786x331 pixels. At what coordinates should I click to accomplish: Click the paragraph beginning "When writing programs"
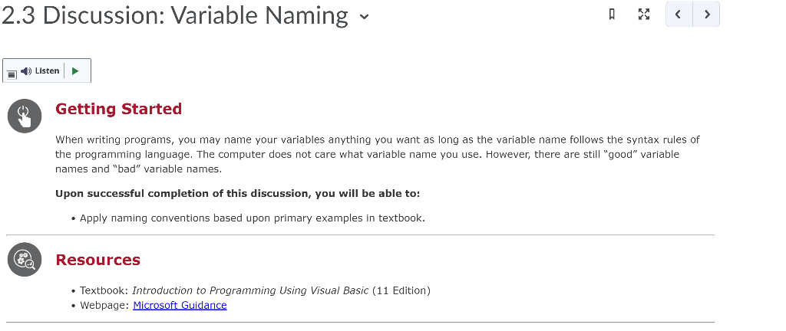pos(378,154)
